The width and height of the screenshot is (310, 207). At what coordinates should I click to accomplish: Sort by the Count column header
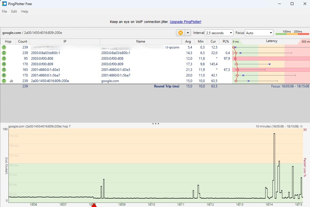click(x=23, y=41)
